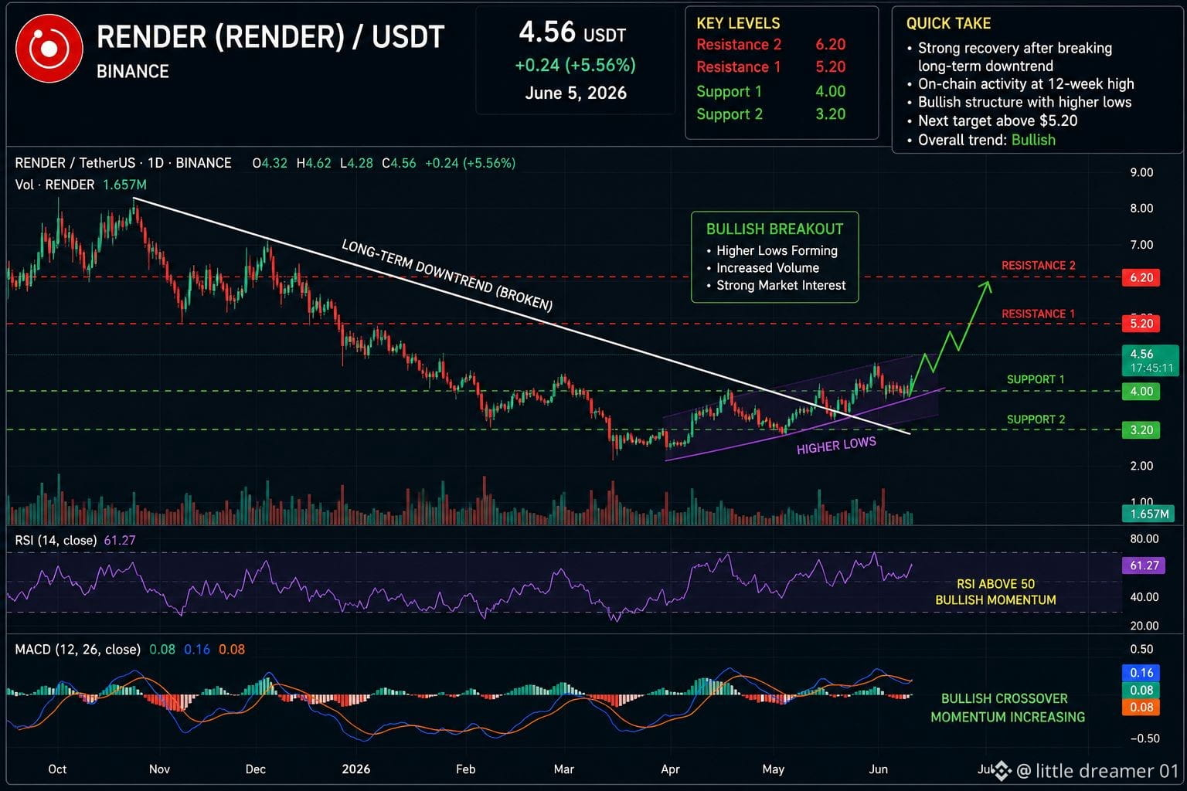Click the high value 'H4.62'
This screenshot has height=791, width=1187.
click(314, 163)
